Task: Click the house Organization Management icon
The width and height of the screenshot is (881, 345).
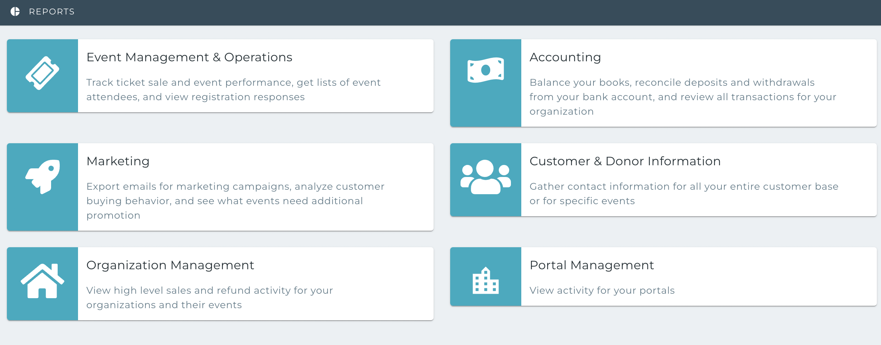Action: [42, 281]
